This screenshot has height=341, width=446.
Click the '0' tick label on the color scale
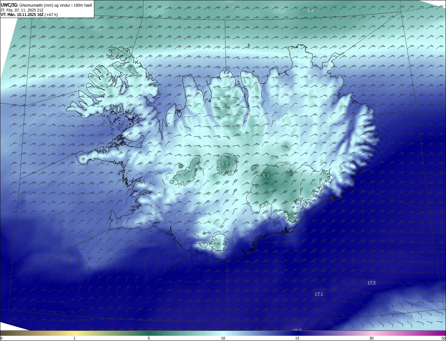pyautogui.click(x=1, y=338)
